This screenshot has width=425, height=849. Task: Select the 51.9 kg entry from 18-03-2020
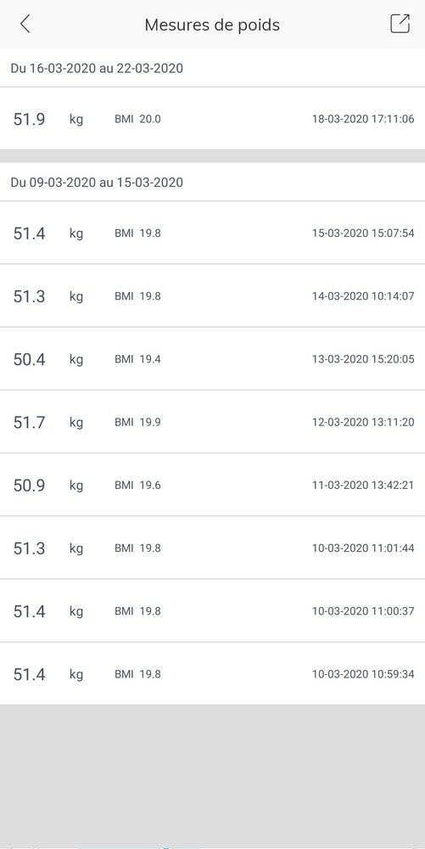pos(212,119)
